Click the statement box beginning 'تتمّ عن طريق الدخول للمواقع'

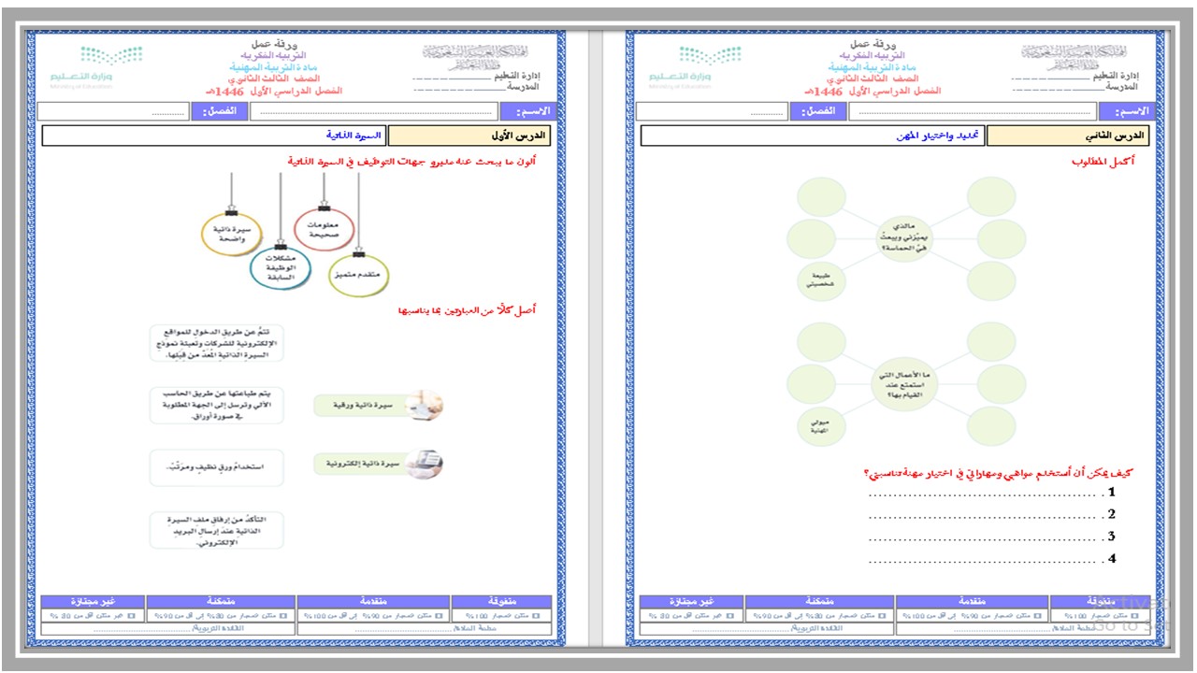coord(216,344)
